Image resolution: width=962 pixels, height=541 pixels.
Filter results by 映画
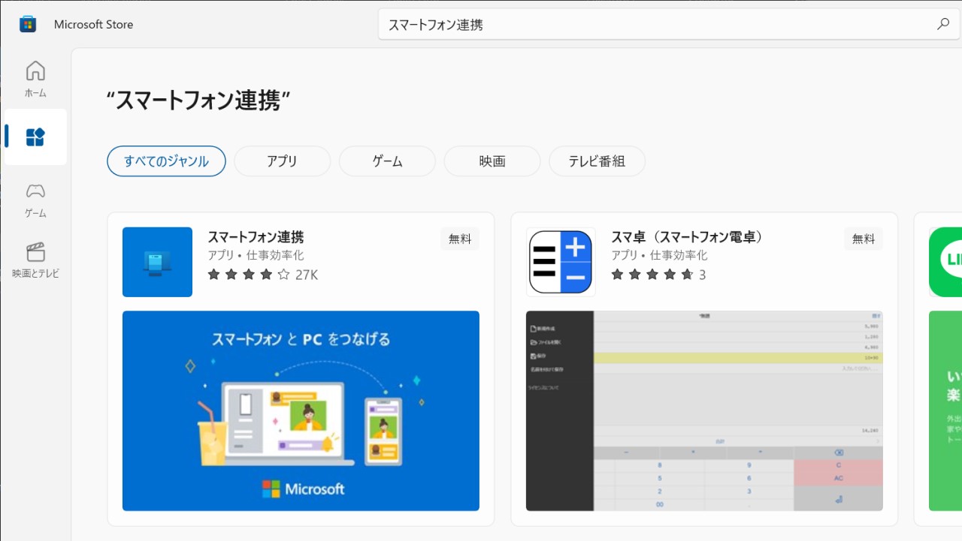492,161
